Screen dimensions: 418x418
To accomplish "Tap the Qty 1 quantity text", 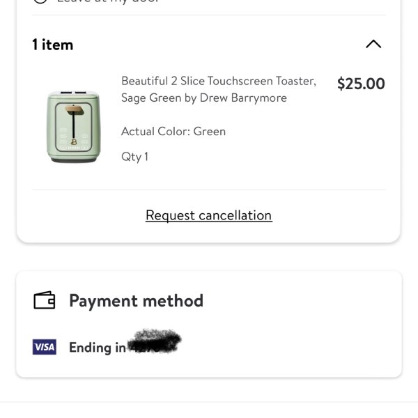I will [134, 157].
